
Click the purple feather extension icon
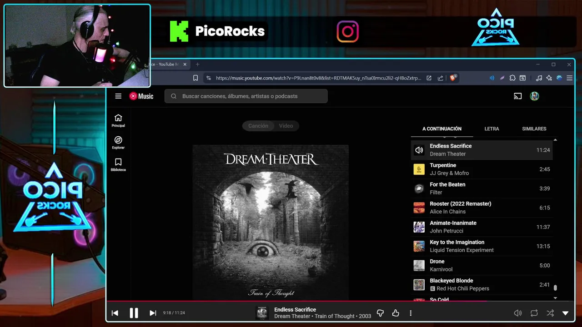click(502, 78)
